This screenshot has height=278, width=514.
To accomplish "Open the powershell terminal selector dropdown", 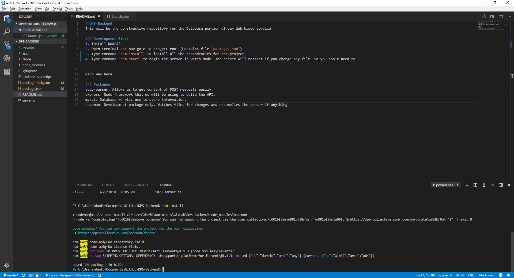I will tap(446, 185).
